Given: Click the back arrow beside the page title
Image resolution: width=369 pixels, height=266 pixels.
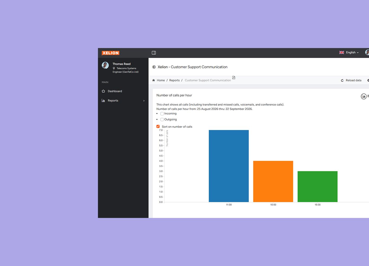Looking at the screenshot, I should (154, 67).
